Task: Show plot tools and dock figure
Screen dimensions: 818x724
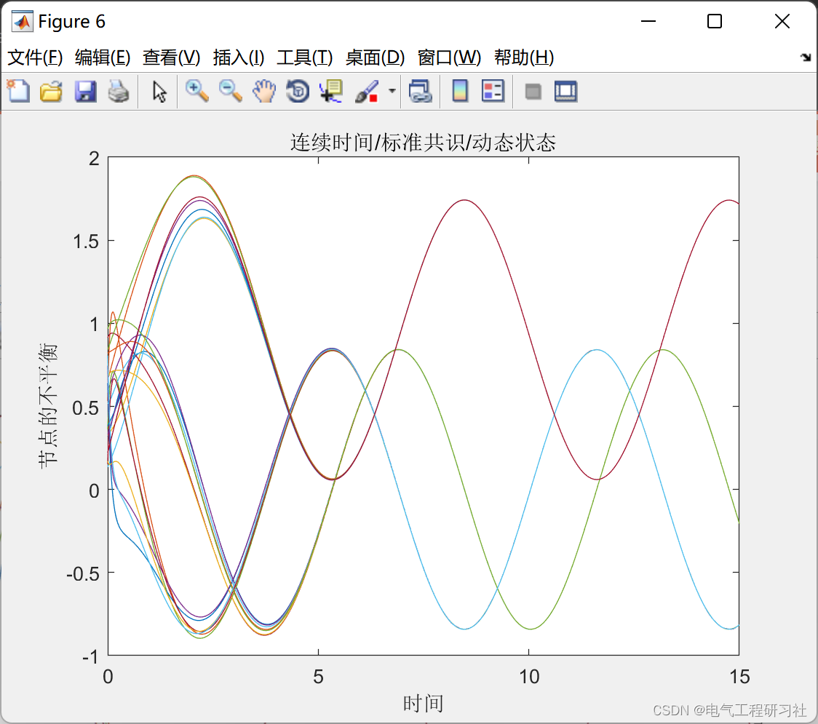Action: (565, 91)
